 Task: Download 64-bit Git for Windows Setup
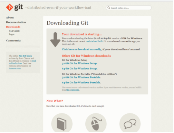pyautogui.click(x=80, y=68)
